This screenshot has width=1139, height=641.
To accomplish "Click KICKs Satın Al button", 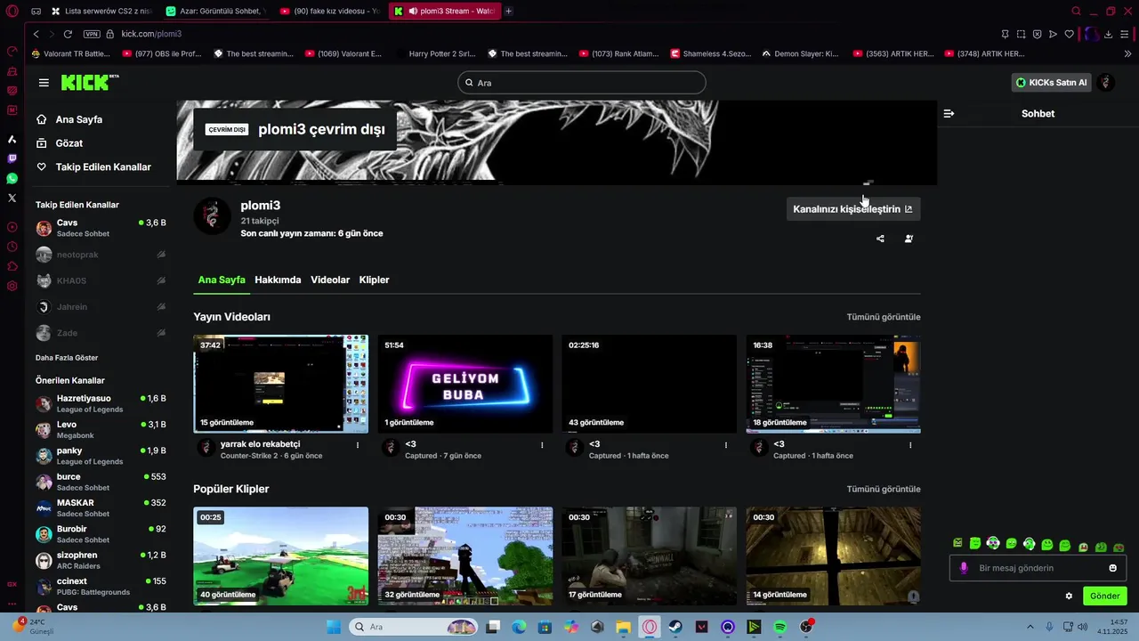I will tap(1051, 83).
